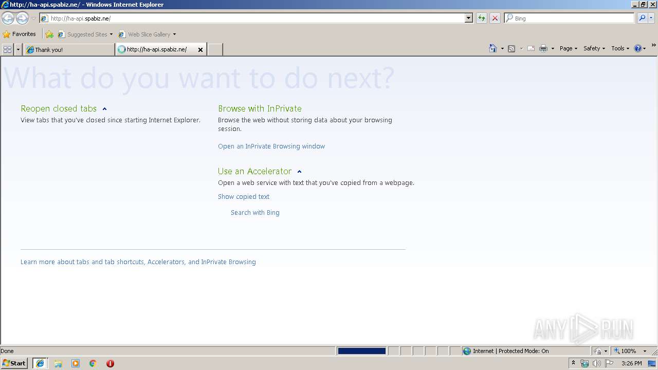The image size is (658, 370).
Task: Select the http://ha-api.spabiz.ne/ tab
Action: pyautogui.click(x=157, y=49)
